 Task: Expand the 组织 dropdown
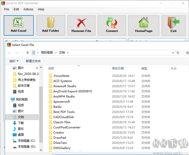click(14, 61)
